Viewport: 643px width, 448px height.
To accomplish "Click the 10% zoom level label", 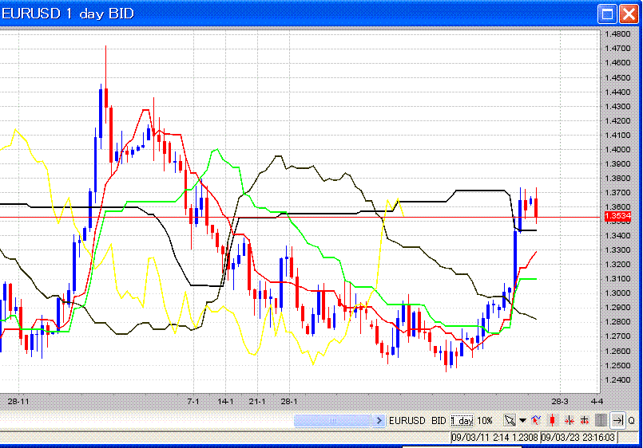I will pyautogui.click(x=486, y=420).
